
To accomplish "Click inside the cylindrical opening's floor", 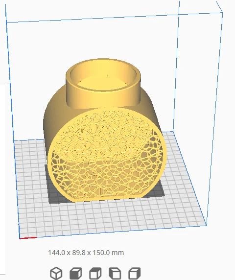I will (x=104, y=83).
